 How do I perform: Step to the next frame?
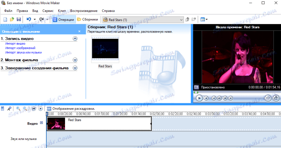coord(225,98)
